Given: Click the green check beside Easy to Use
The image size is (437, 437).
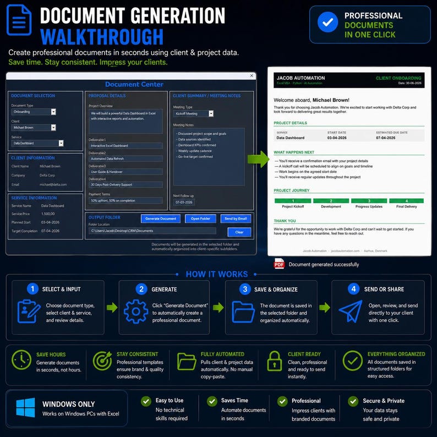Looking at the screenshot, I should (146, 401).
